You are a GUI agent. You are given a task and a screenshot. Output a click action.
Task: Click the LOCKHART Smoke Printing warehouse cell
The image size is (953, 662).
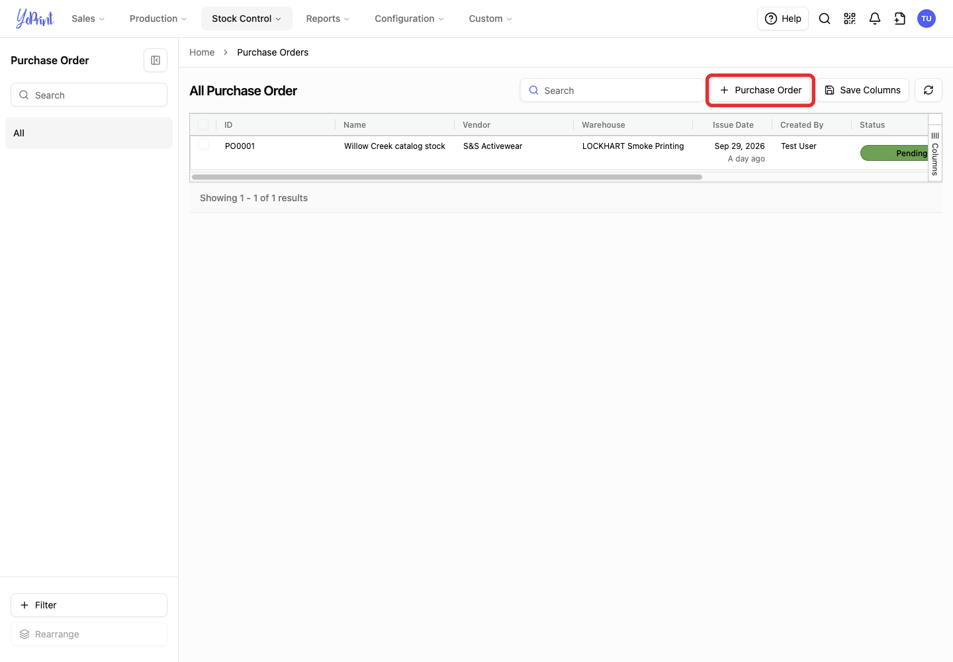click(633, 146)
